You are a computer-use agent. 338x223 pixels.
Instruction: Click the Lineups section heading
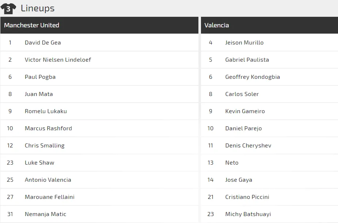(38, 8)
